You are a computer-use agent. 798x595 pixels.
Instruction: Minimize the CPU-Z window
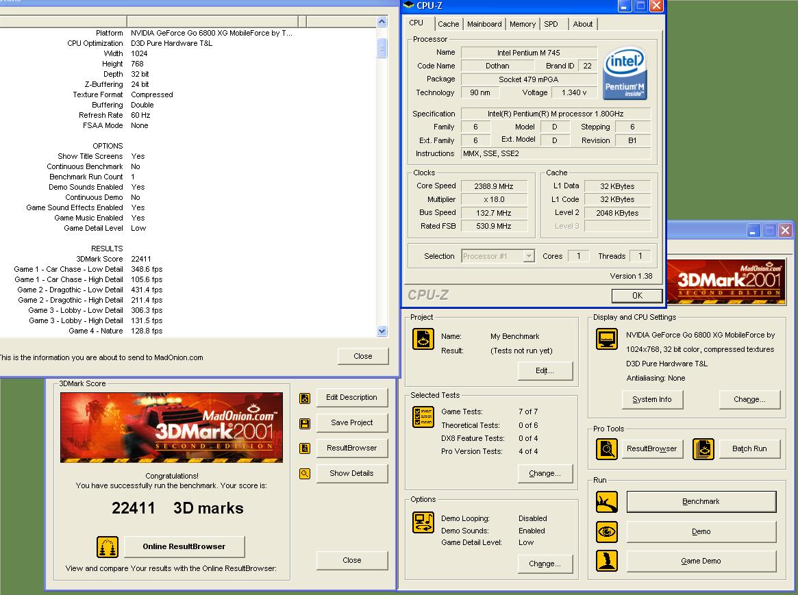click(x=625, y=5)
